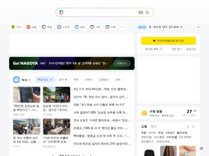The height and width of the screenshot is (156, 209).
Task: Click the yellow 카카오계정으로 로그인 button
Action: (169, 41)
